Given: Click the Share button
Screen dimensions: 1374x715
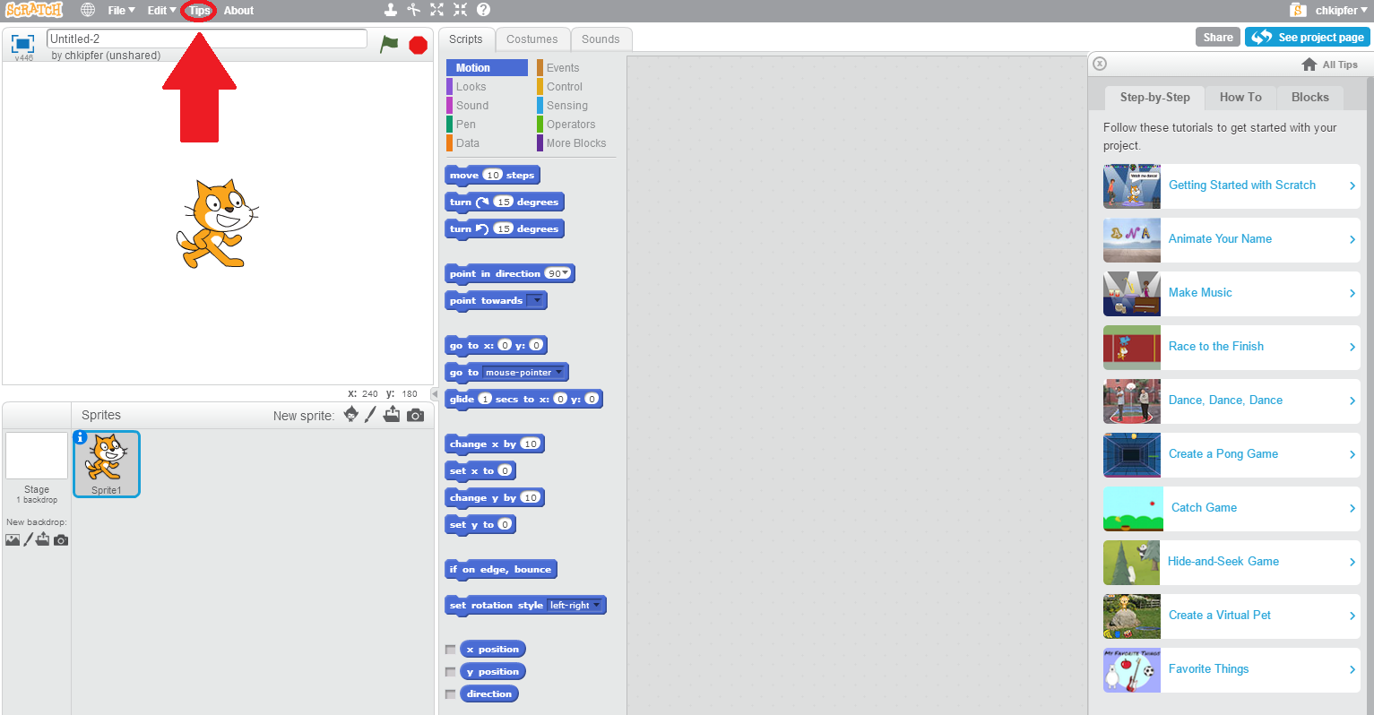Looking at the screenshot, I should point(1218,37).
